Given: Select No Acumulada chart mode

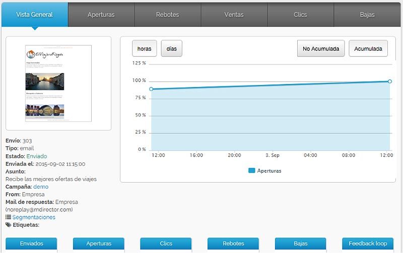Looking at the screenshot, I should coord(321,48).
